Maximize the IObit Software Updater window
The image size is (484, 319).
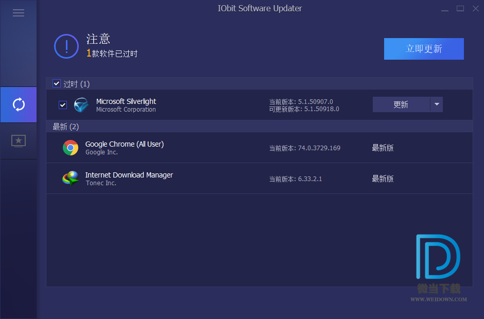point(460,9)
